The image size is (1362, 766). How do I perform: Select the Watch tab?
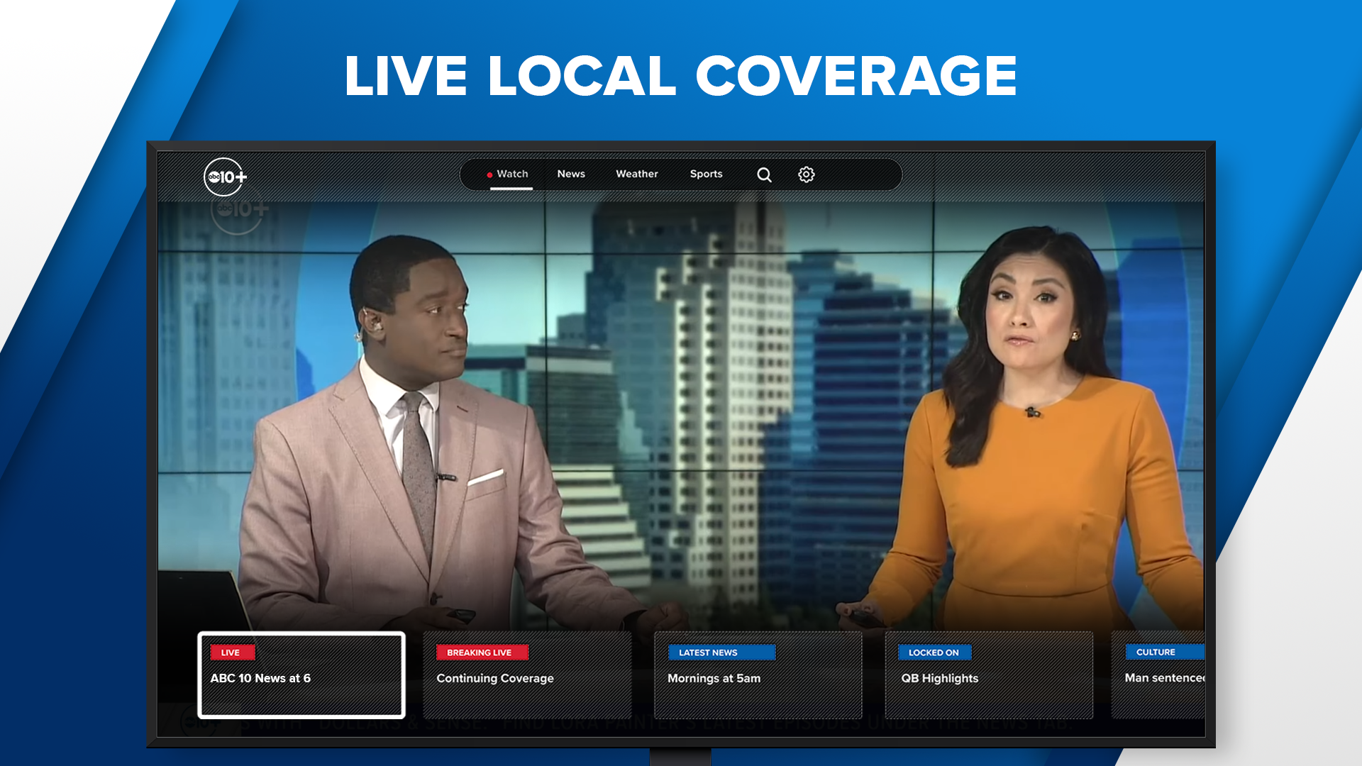pos(512,174)
